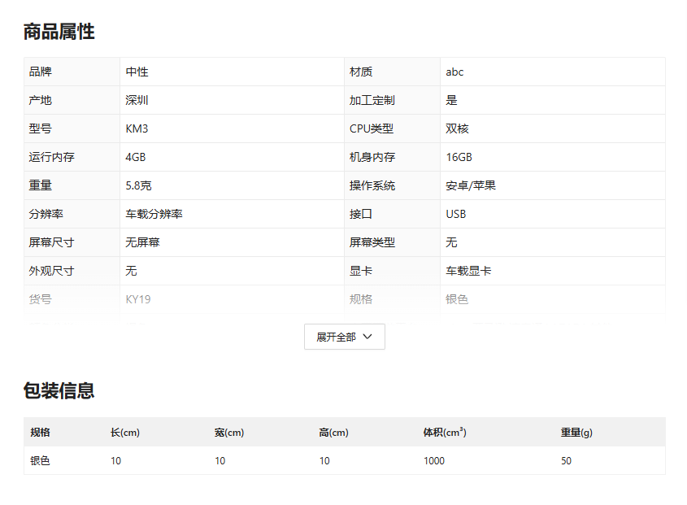
Task: Click the 16GB storage value
Action: (x=459, y=157)
